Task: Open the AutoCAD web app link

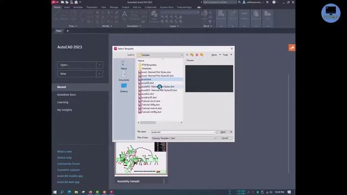Action: tap(68, 182)
